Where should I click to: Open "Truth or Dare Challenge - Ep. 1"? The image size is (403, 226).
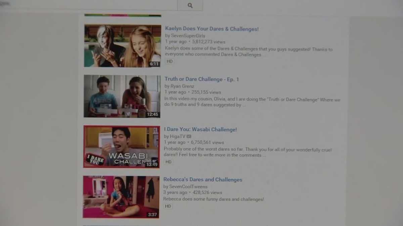[201, 79]
